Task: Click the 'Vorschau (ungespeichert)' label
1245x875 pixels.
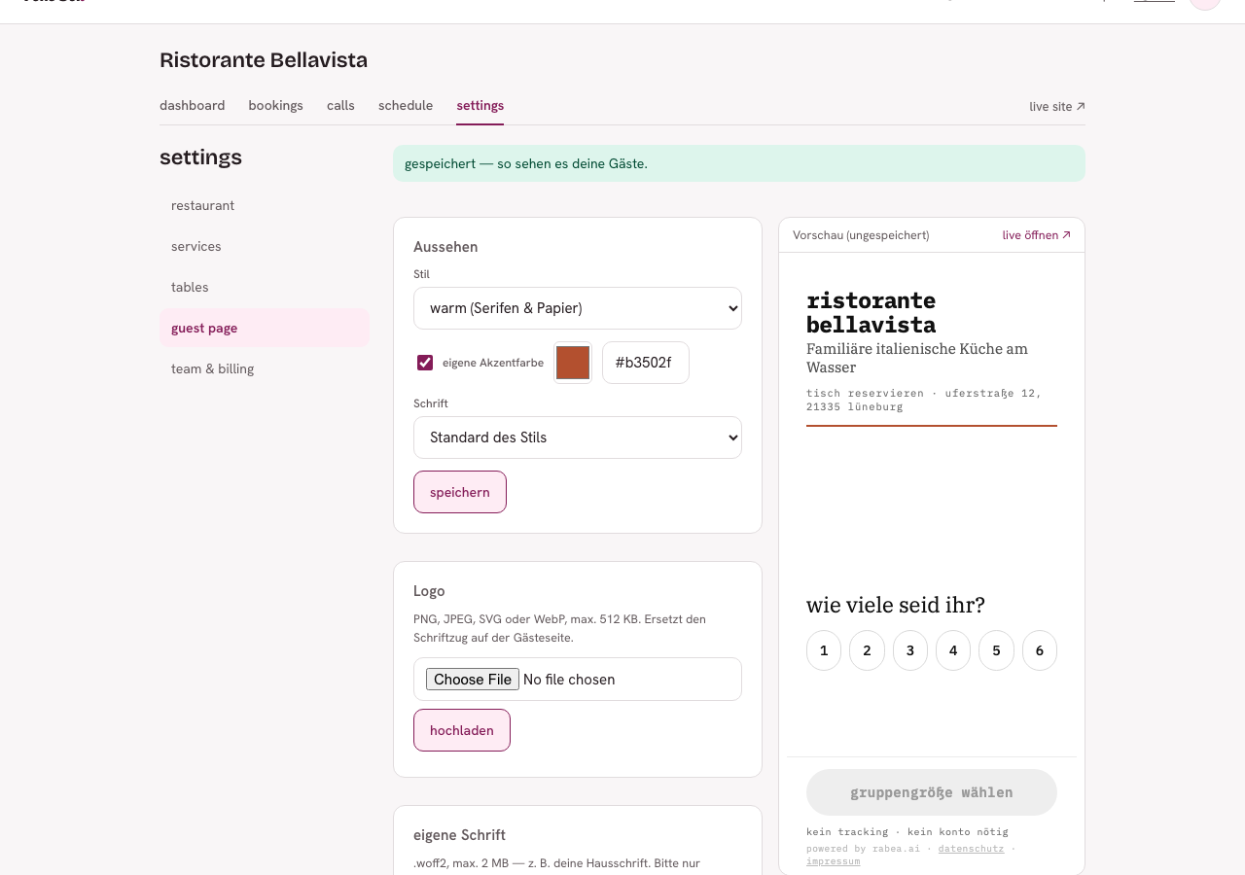Action: 861,235
